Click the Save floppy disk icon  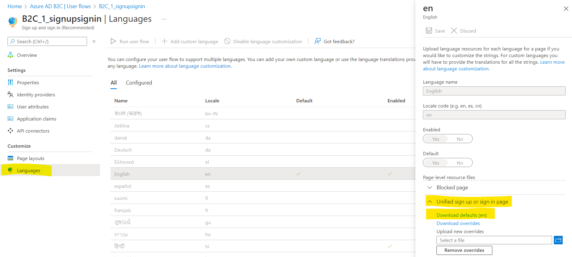click(x=429, y=31)
